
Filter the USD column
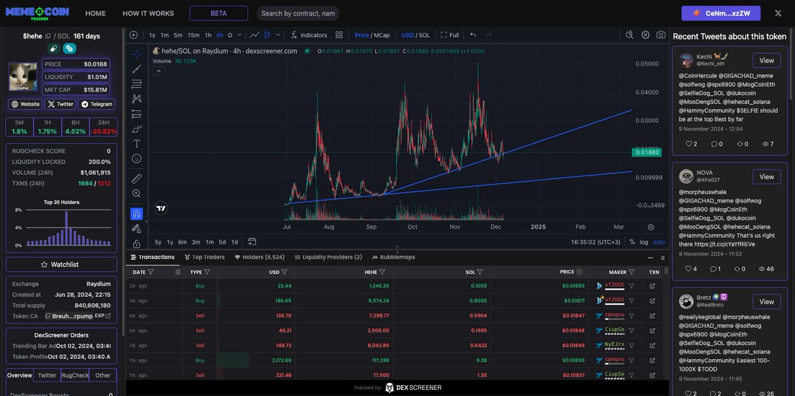click(284, 272)
